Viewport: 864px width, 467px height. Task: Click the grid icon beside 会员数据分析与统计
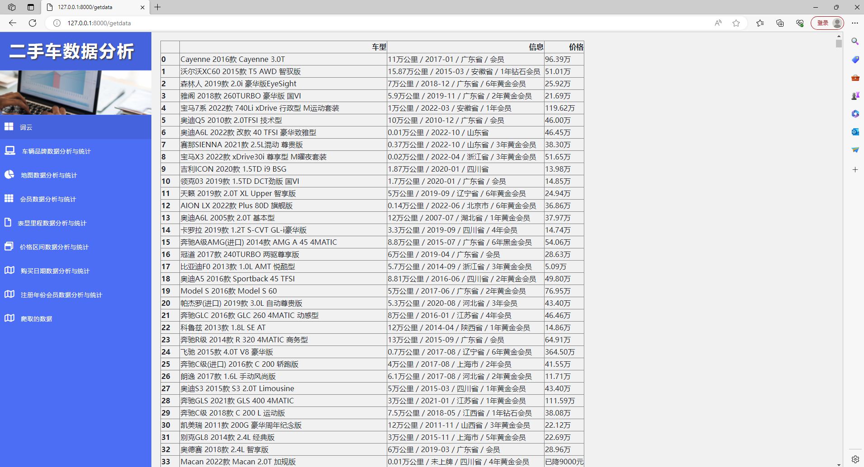coord(9,198)
